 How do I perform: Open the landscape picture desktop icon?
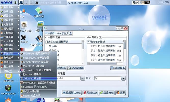coord(40,25)
